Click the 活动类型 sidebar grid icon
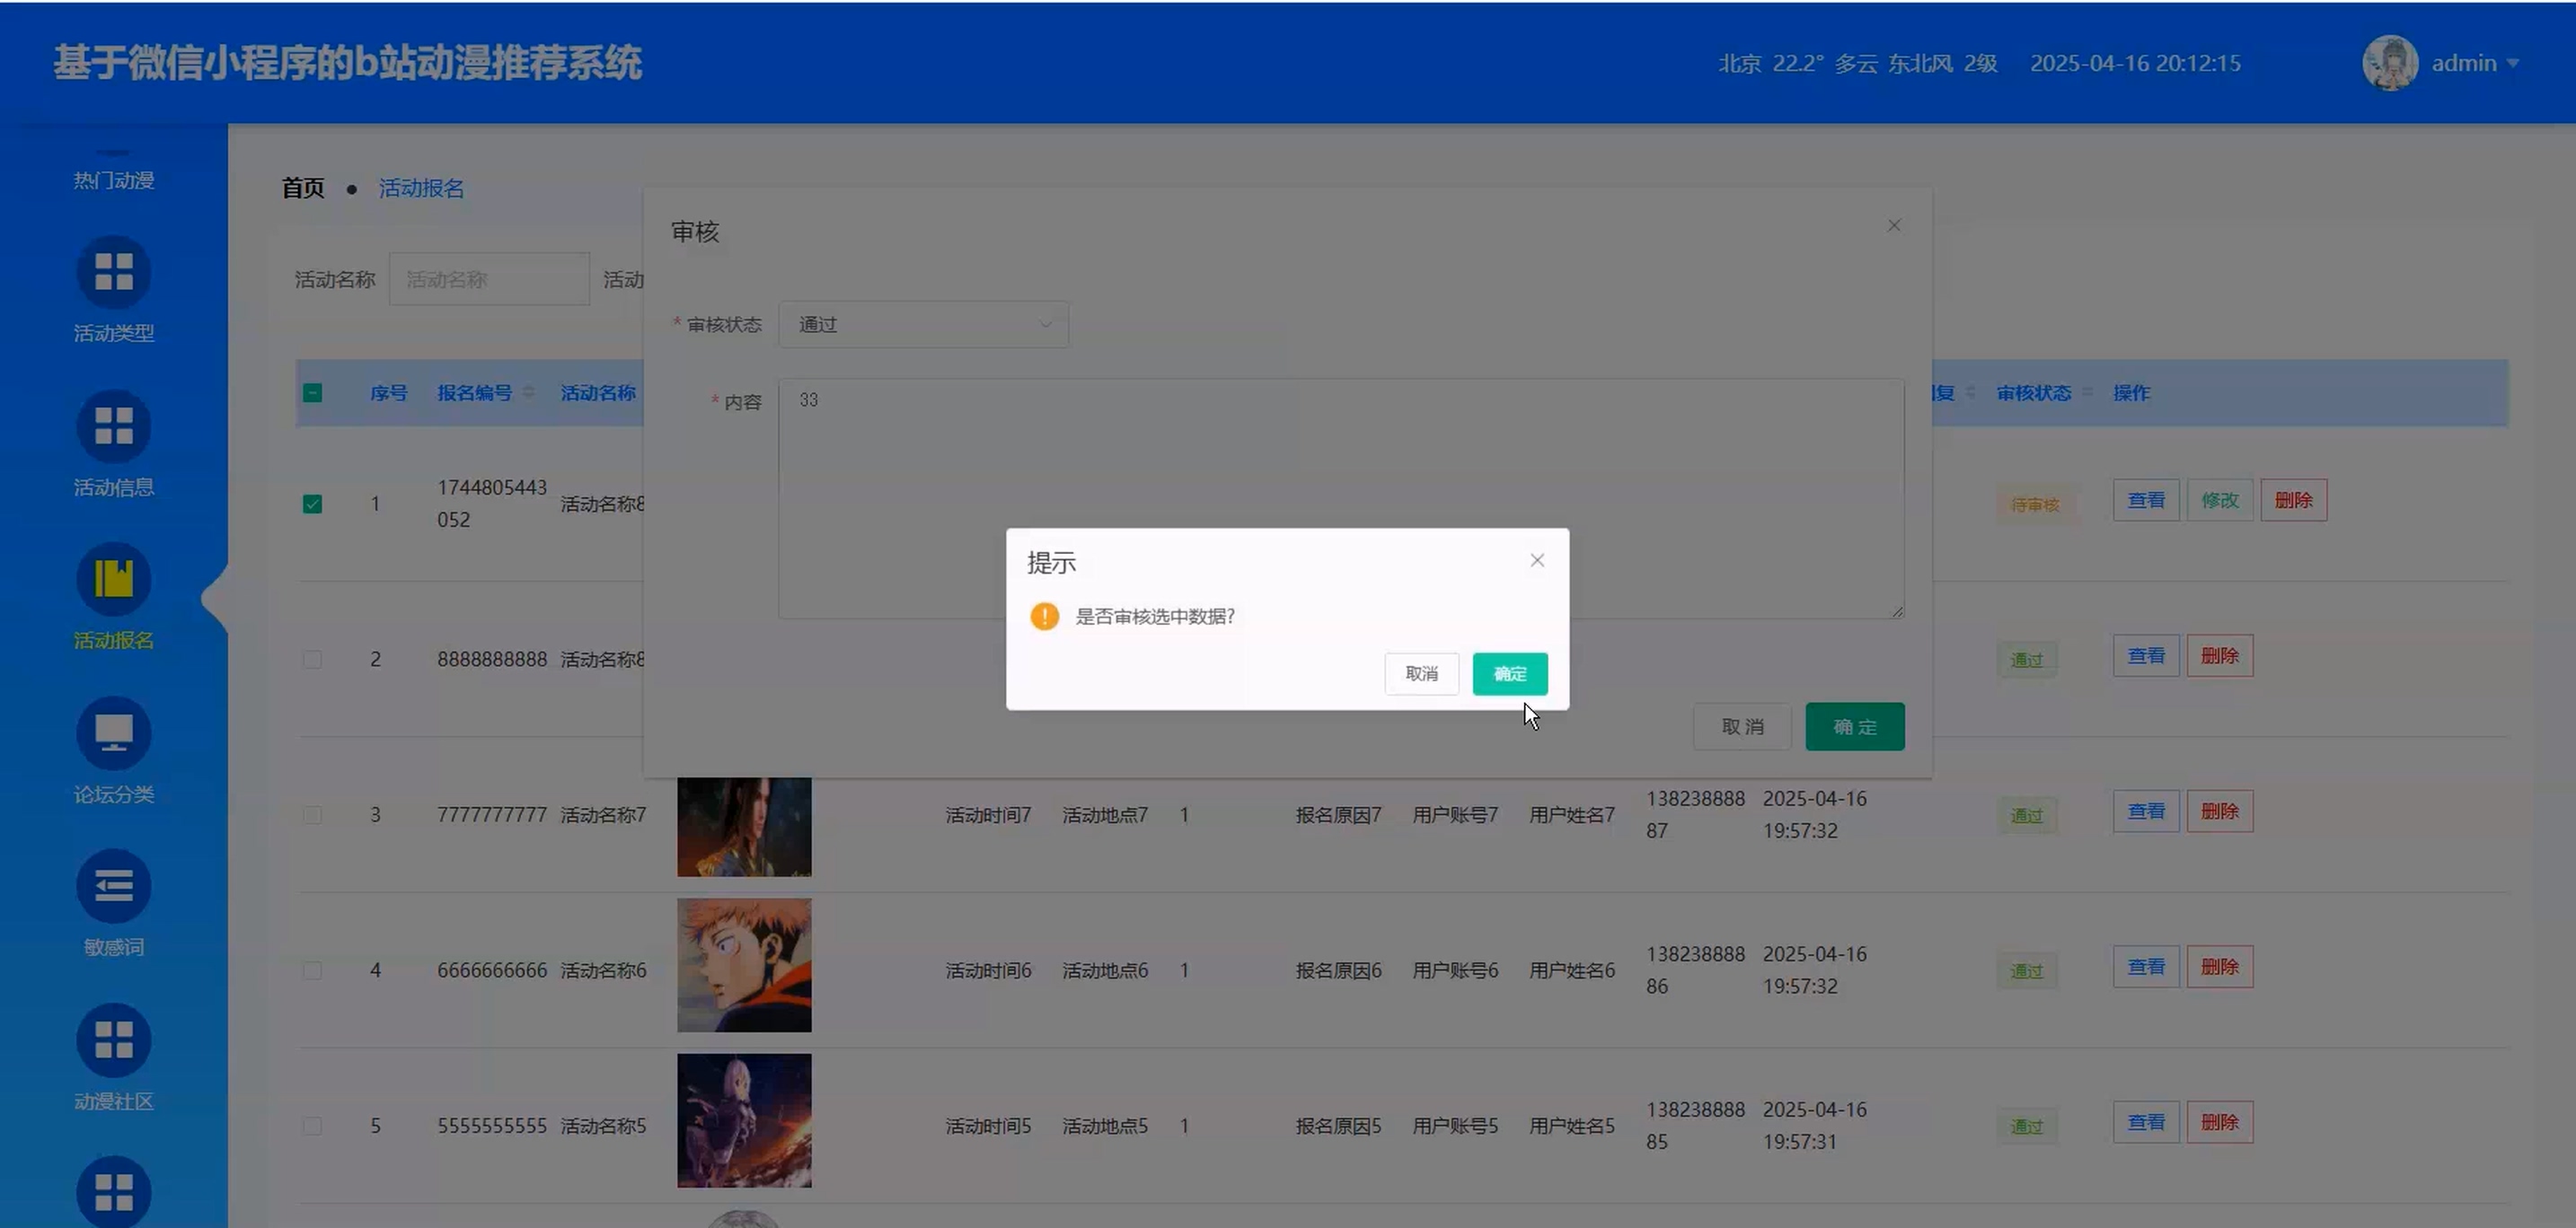This screenshot has height=1228, width=2576. (113, 272)
